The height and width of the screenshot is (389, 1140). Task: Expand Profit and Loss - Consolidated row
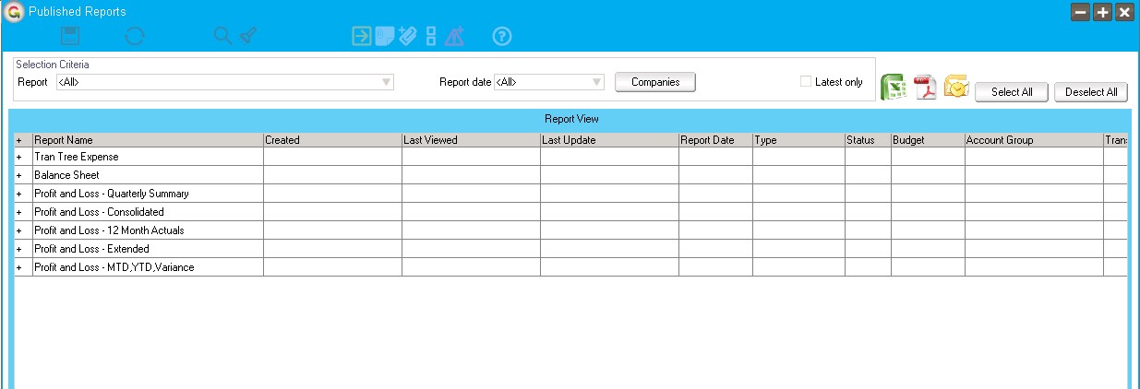(19, 212)
